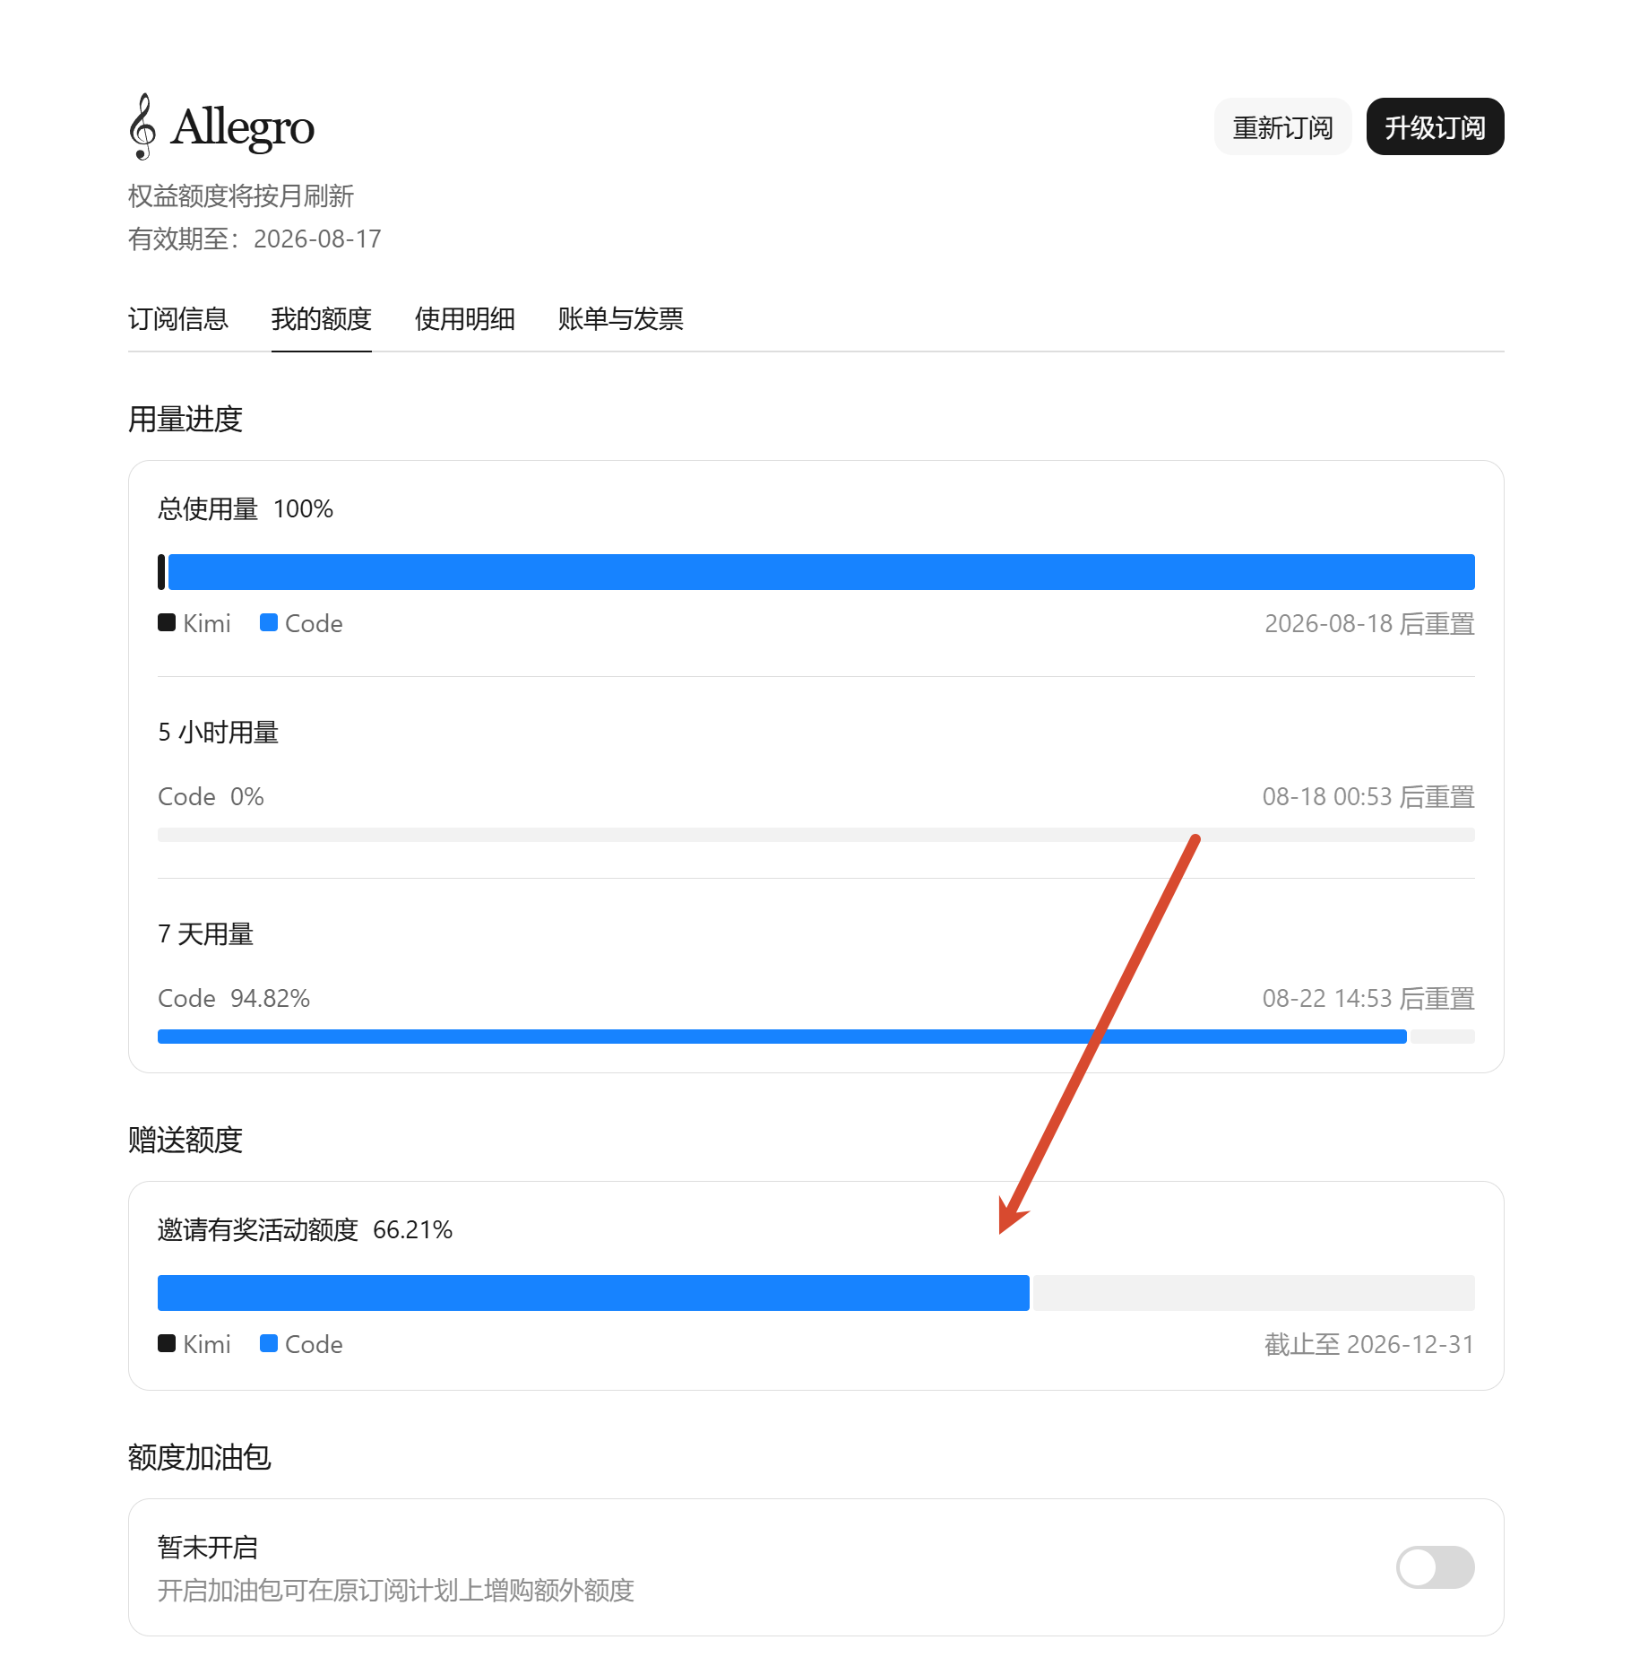1648x1666 pixels.
Task: Click the 总使用量 100% label
Action: point(246,509)
